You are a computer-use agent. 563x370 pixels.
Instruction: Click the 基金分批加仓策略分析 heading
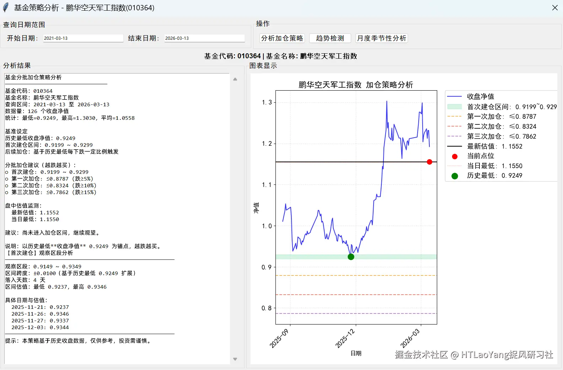[33, 77]
